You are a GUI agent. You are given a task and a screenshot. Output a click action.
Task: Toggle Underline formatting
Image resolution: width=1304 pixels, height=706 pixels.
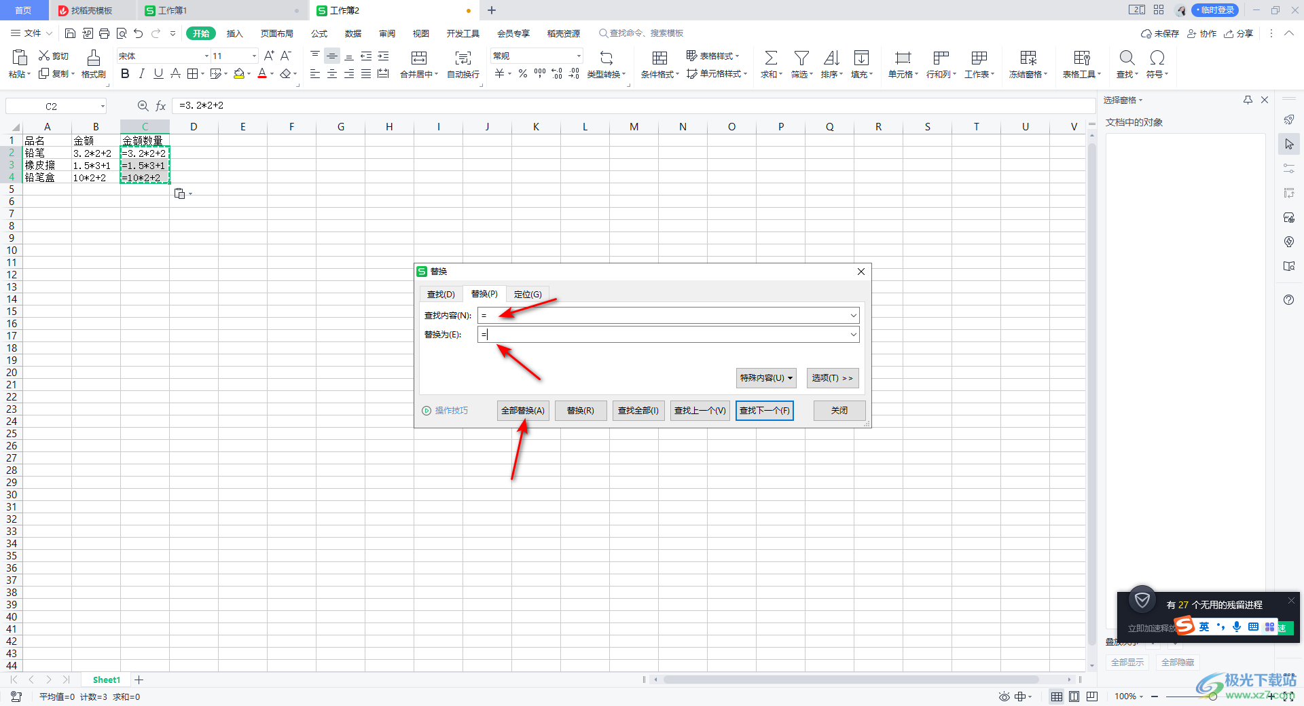pos(158,73)
